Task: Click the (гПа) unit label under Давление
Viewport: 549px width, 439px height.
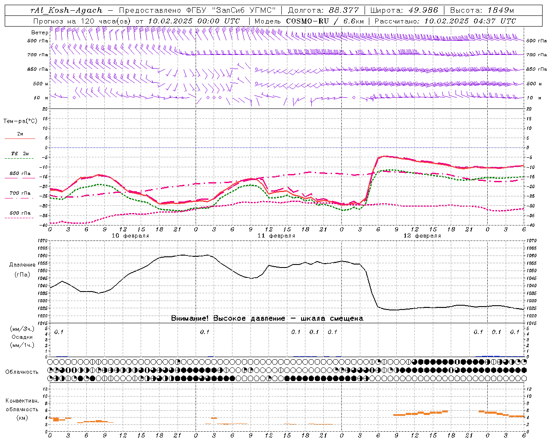Action: pyautogui.click(x=22, y=274)
